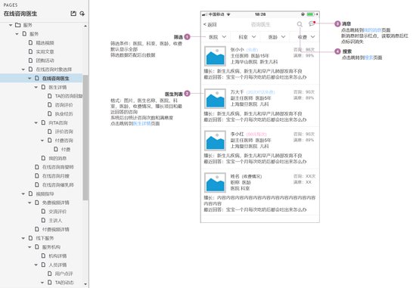The width and height of the screenshot is (416, 288).
Task: Open the 医院 filter dropdown
Action: coord(217,37)
